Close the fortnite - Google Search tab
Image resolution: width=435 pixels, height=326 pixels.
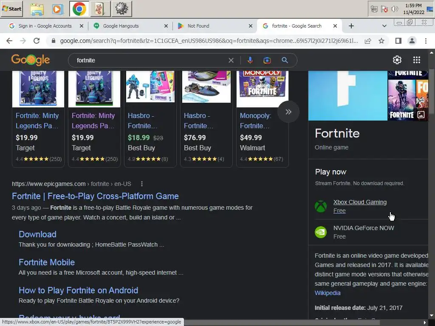click(335, 26)
